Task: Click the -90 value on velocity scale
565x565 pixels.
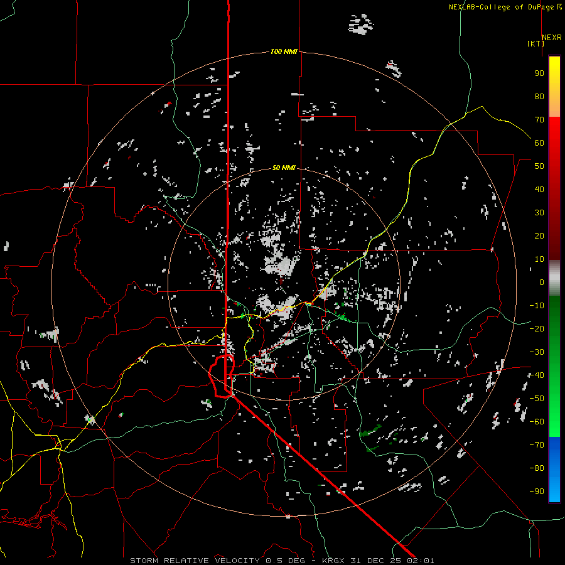Action: [x=537, y=492]
